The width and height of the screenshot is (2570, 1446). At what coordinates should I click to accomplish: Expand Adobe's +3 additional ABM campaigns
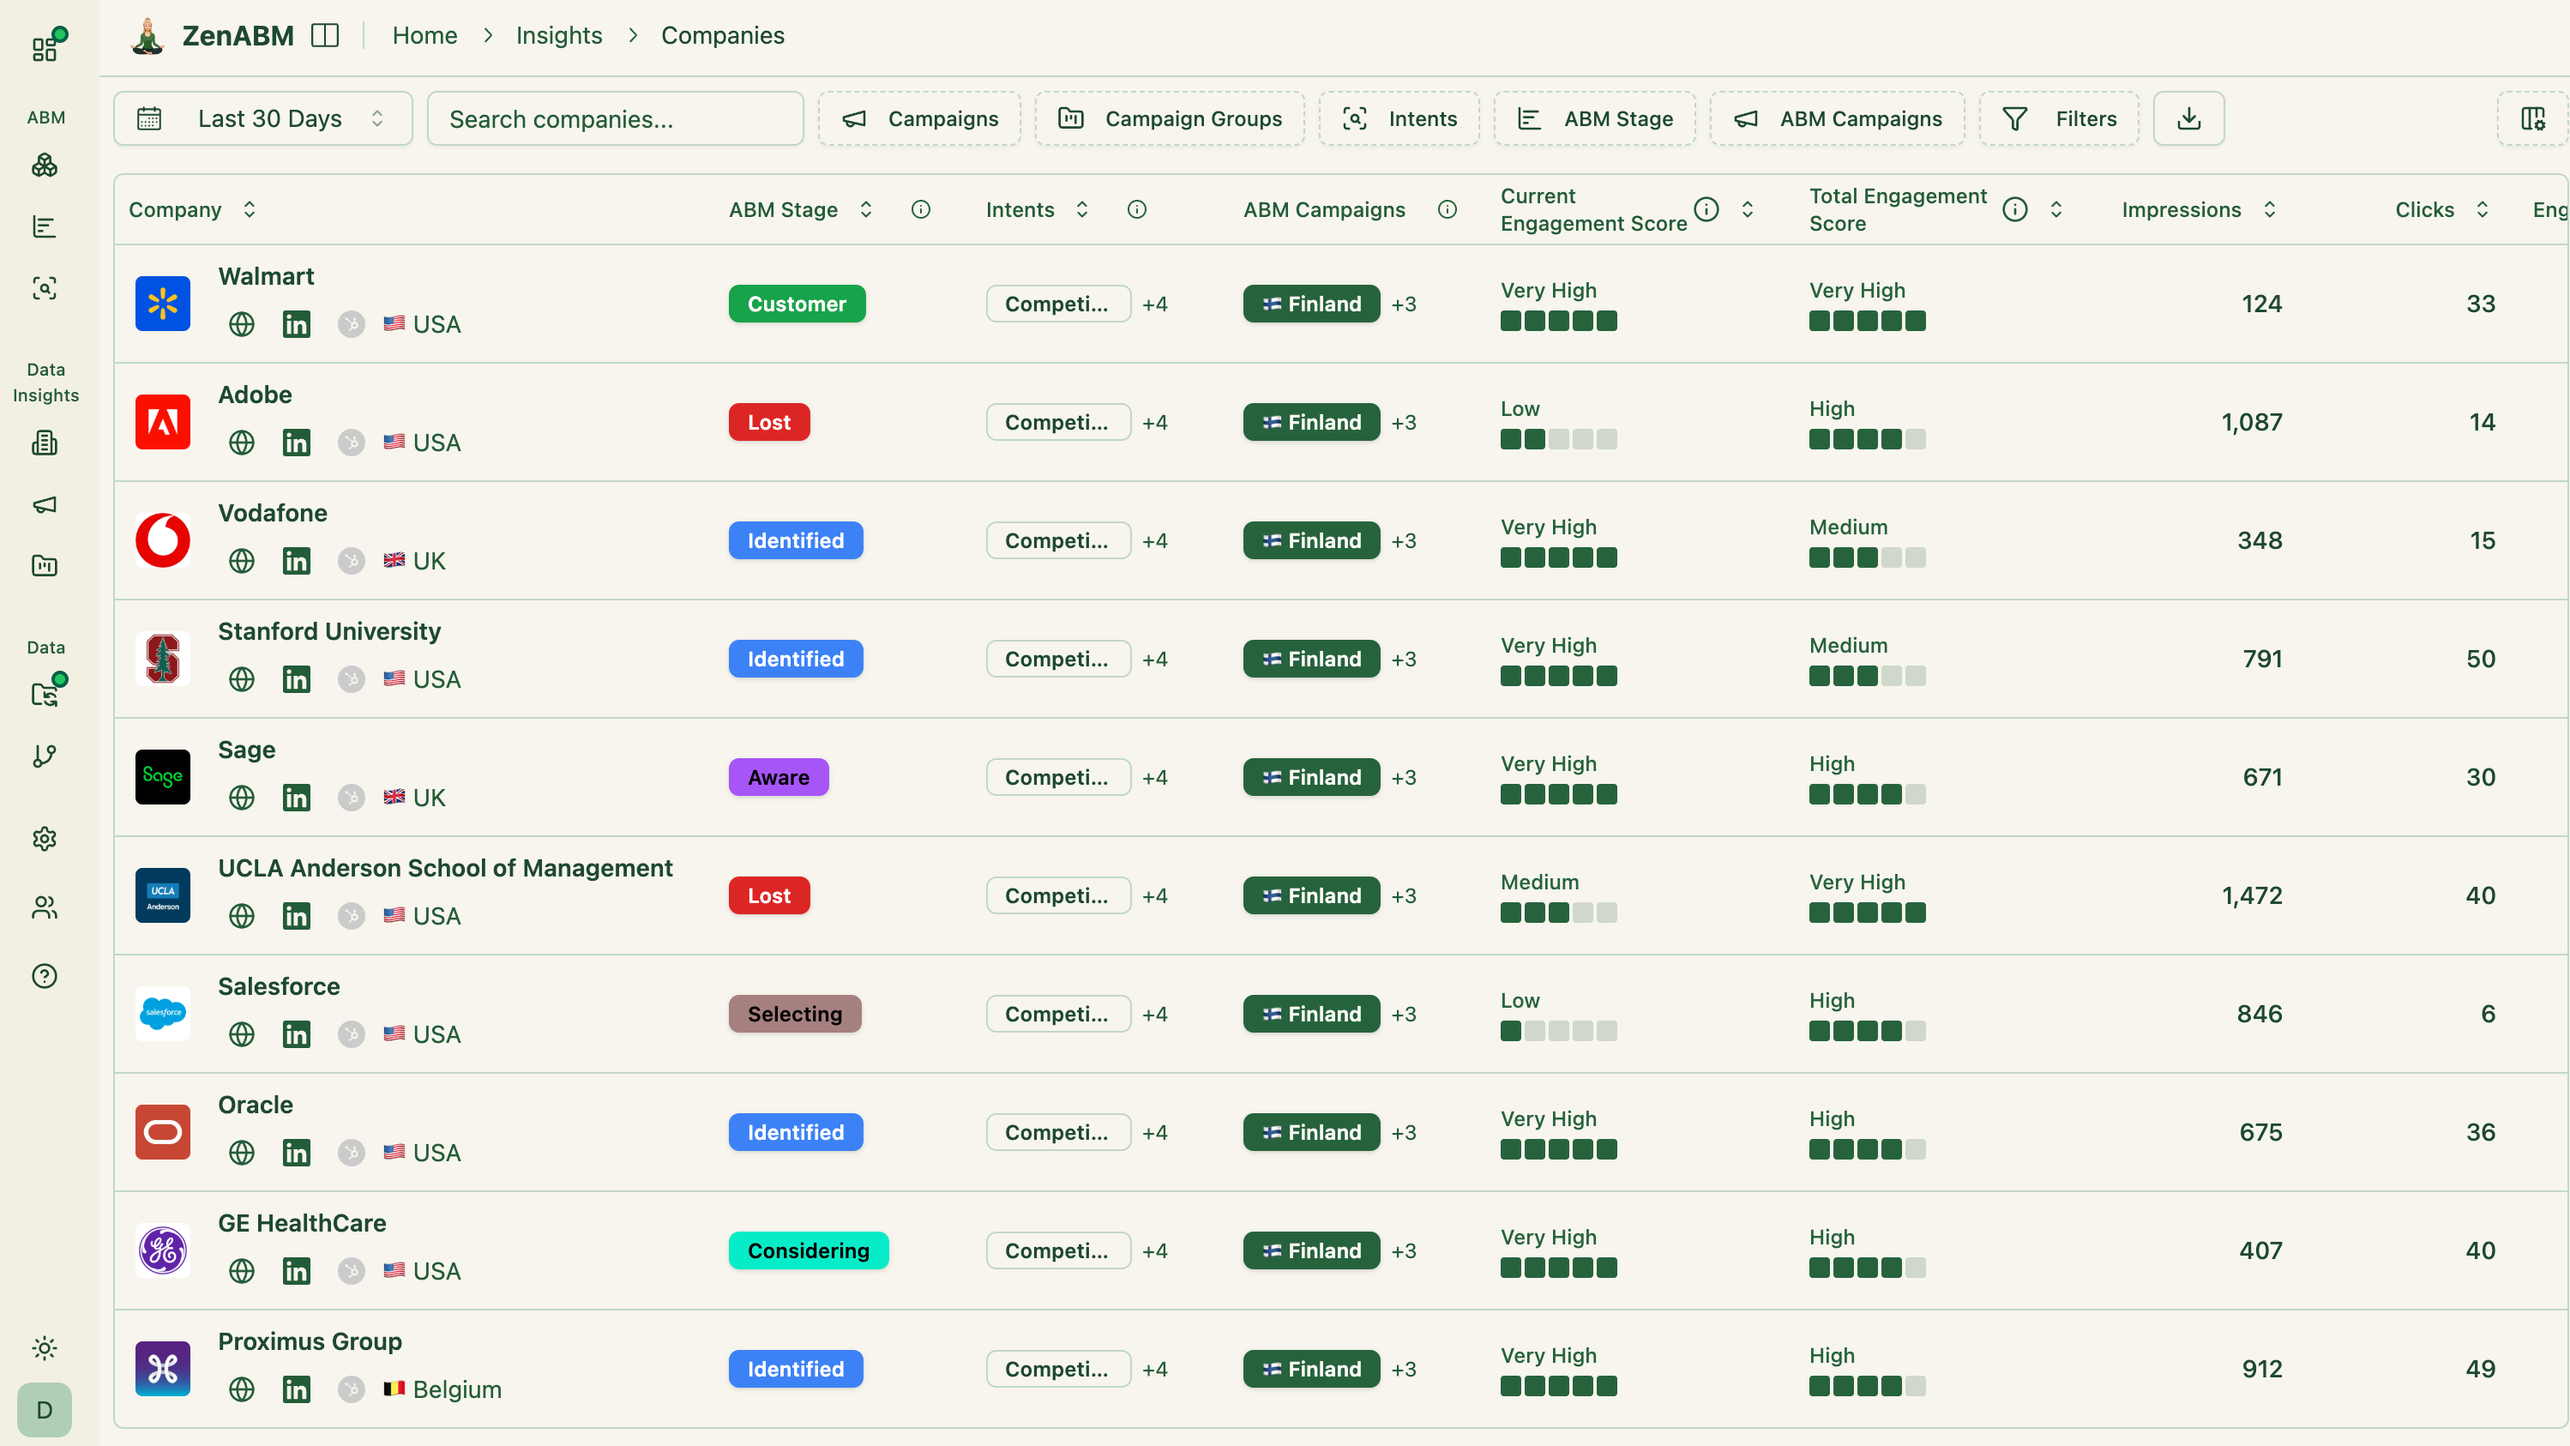pos(1404,422)
